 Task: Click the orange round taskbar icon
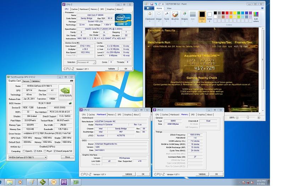tap(54, 182)
